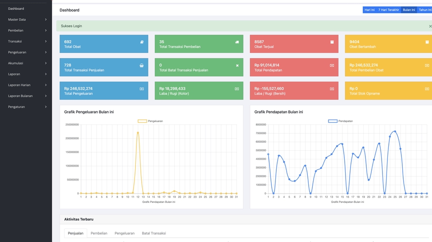Click the peak data point on day 12
Image resolution: width=432 pixels, height=242 pixels.
pyautogui.click(x=138, y=132)
